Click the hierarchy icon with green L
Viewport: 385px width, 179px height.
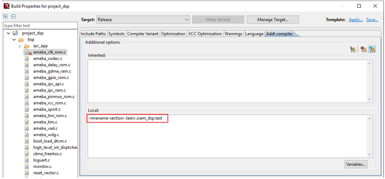coord(353,49)
